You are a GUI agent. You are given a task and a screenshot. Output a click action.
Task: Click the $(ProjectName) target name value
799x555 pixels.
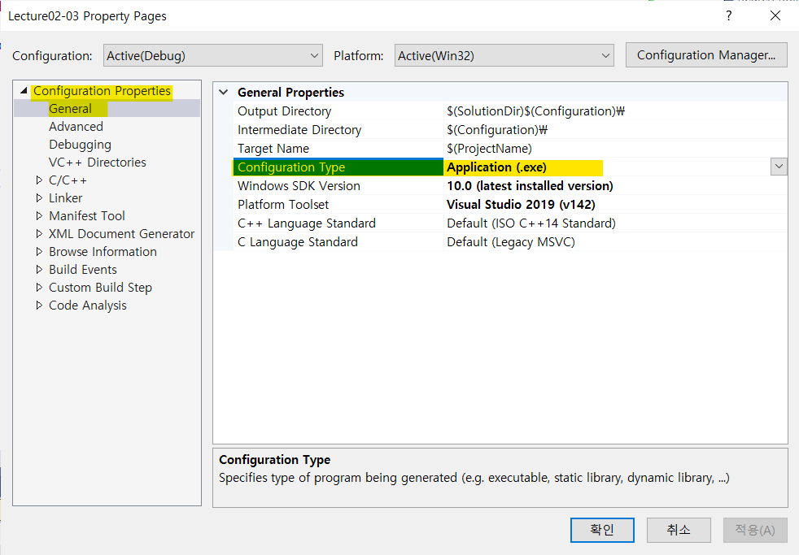click(x=489, y=149)
